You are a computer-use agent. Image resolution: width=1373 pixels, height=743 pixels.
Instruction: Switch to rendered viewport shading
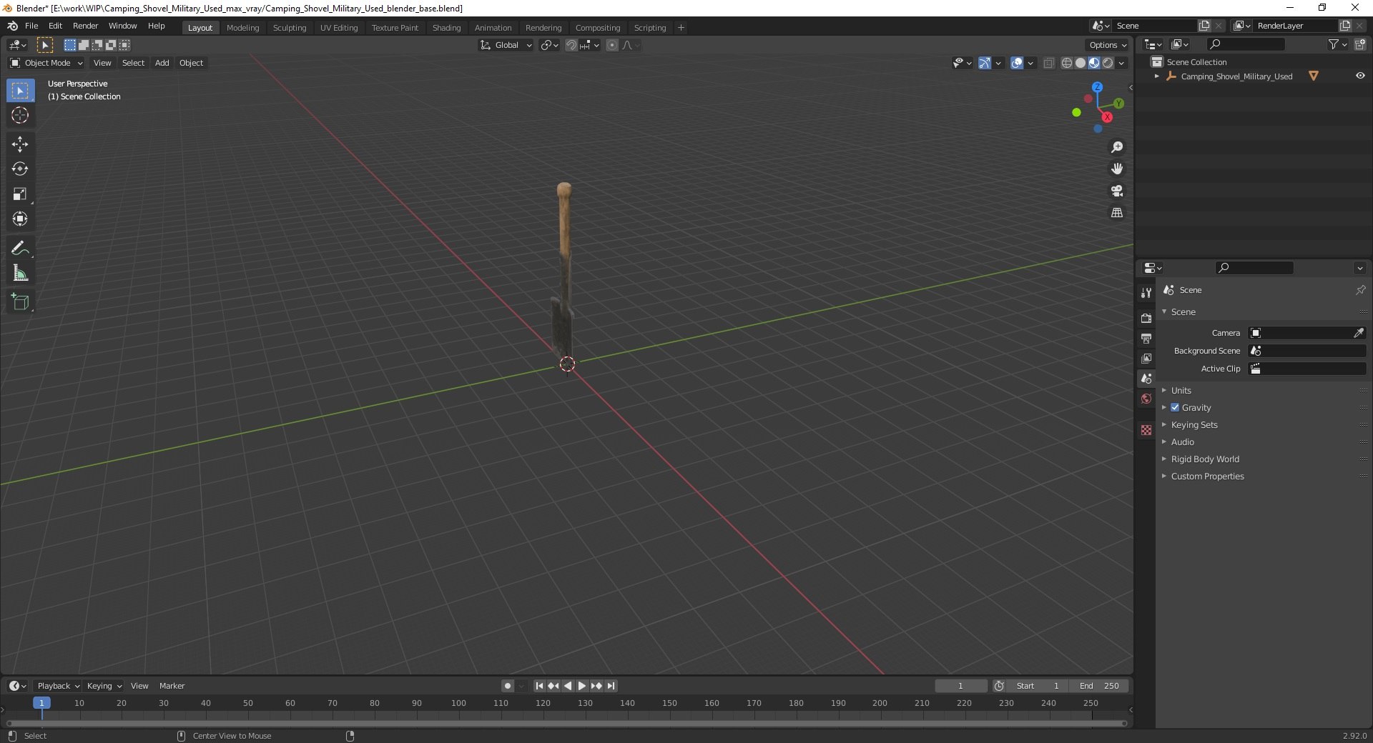point(1108,63)
